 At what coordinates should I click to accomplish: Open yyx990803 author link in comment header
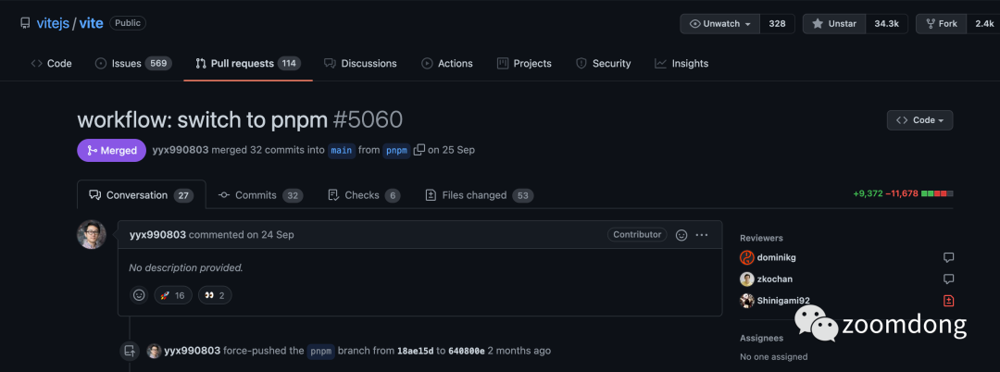(x=157, y=234)
